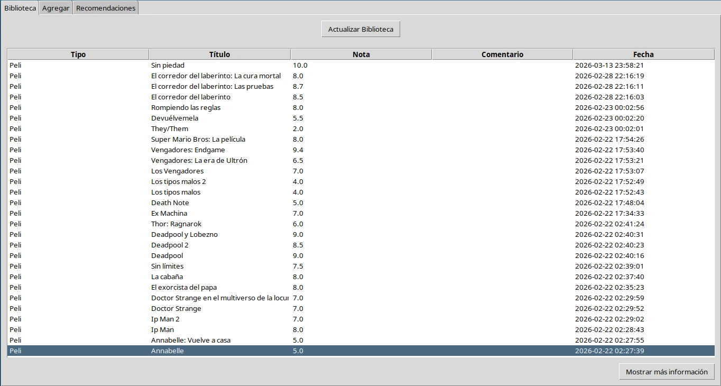Click the Comentario column header

tap(502, 54)
